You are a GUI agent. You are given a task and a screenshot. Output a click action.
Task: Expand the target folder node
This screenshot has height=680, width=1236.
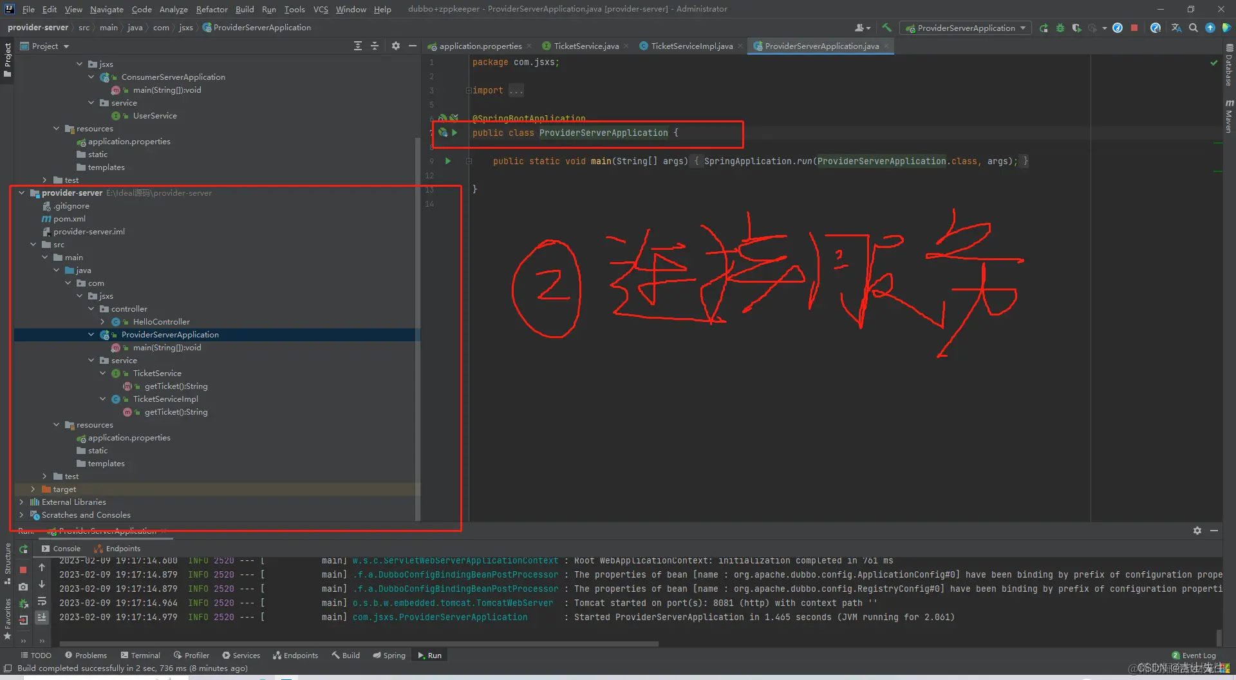tap(33, 489)
